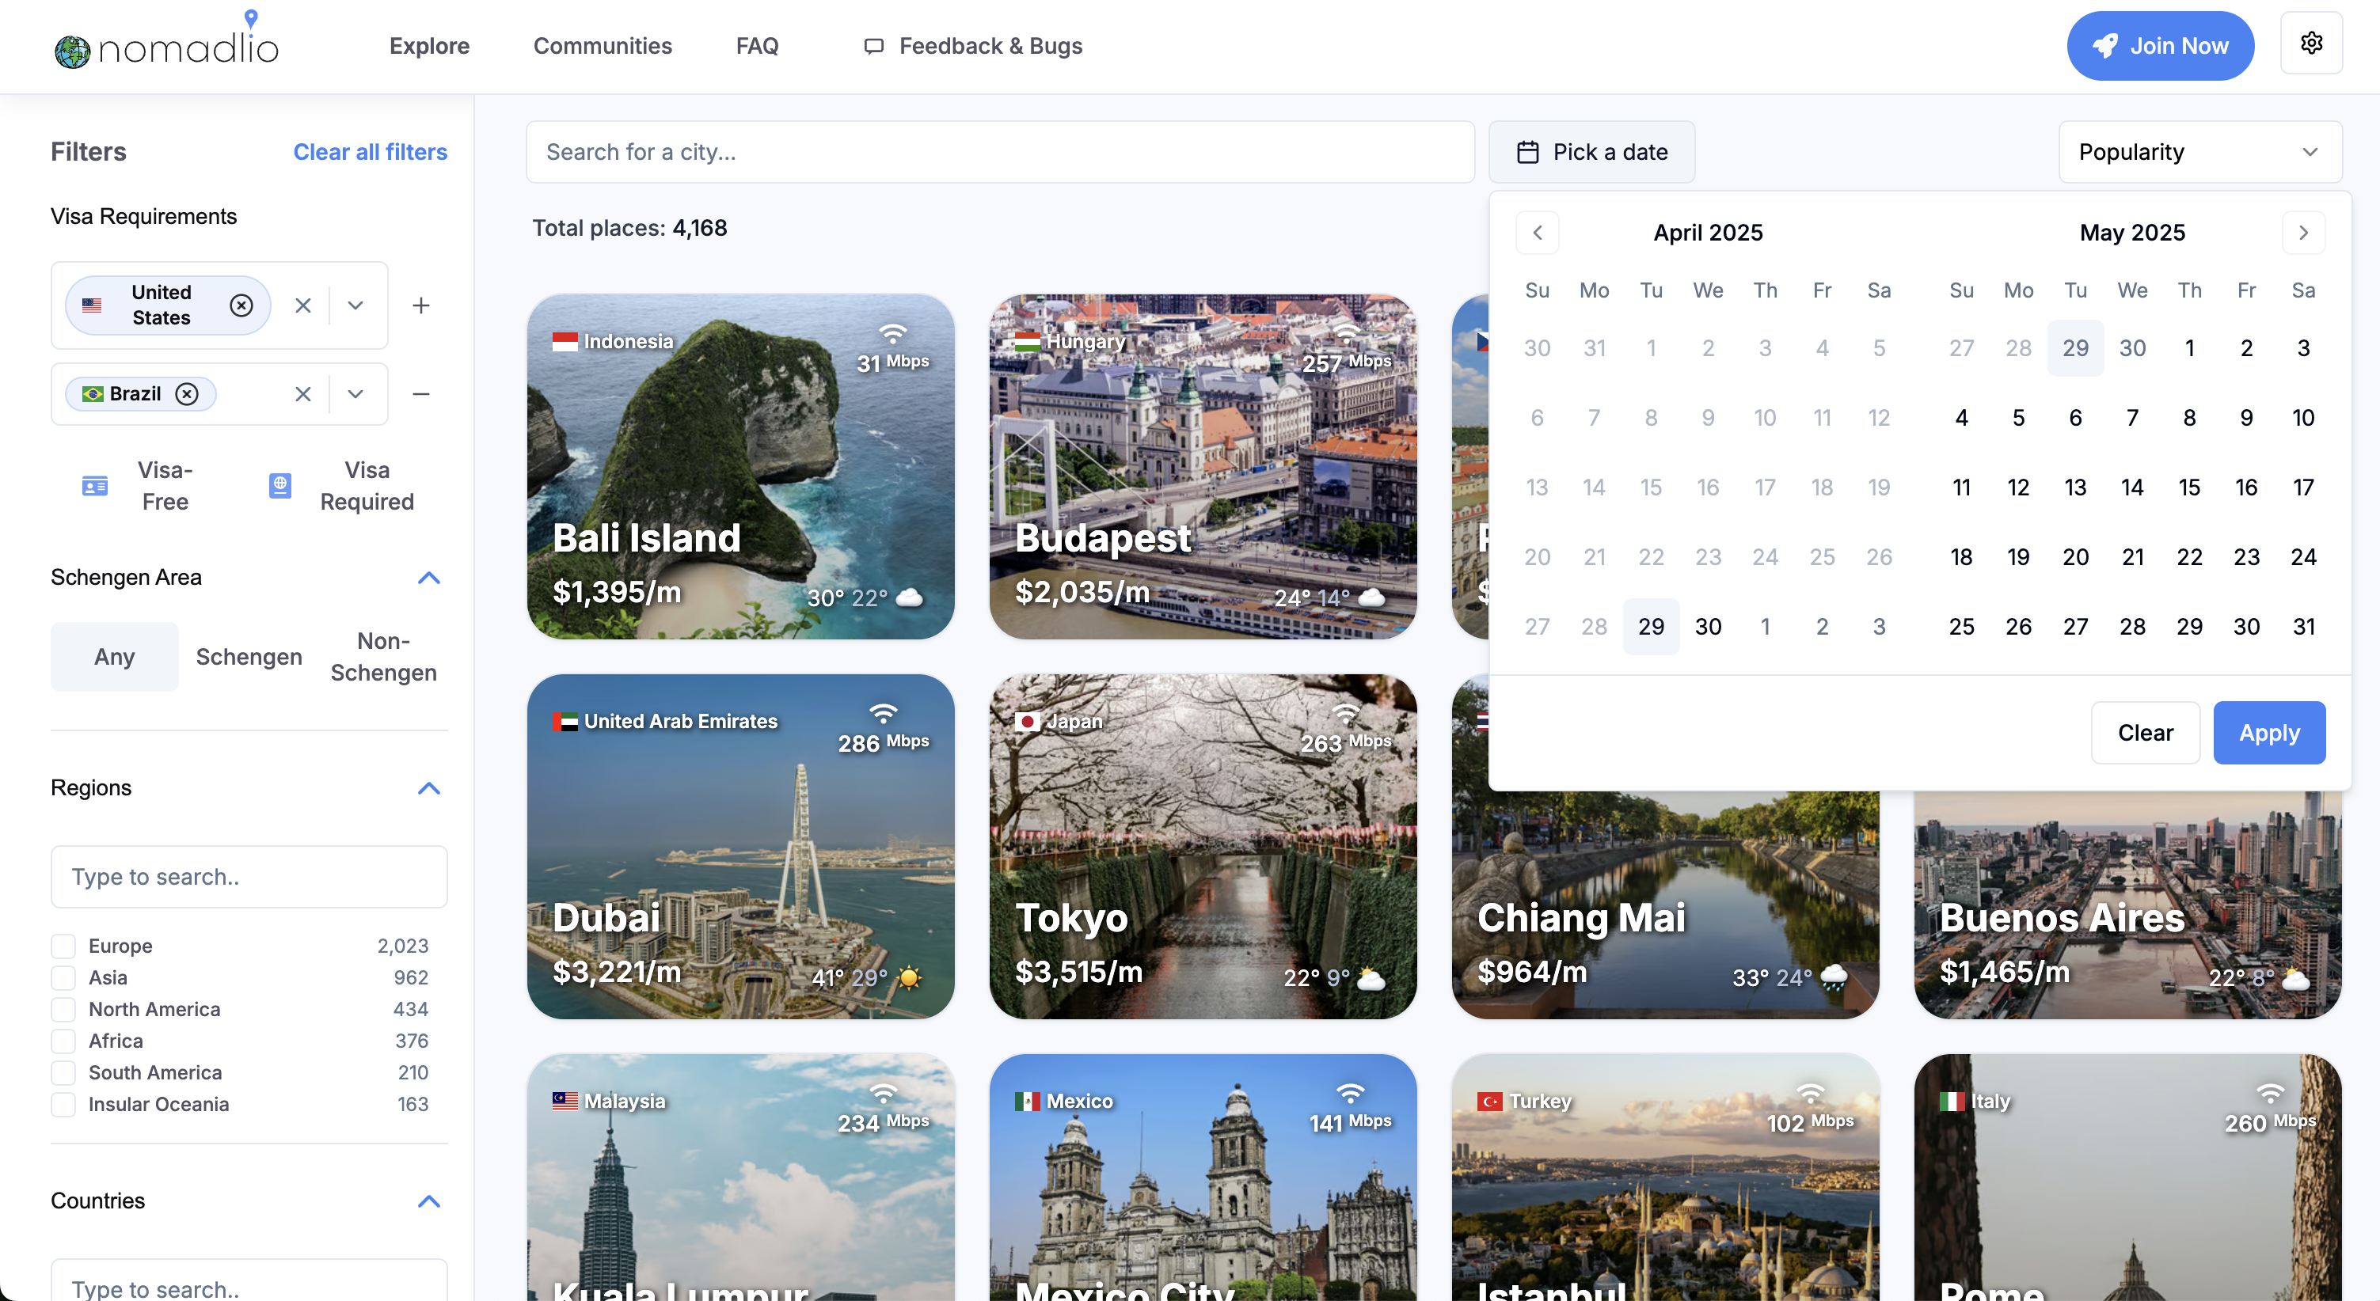Click the calendar Apply button
This screenshot has height=1301, width=2380.
pyautogui.click(x=2269, y=733)
